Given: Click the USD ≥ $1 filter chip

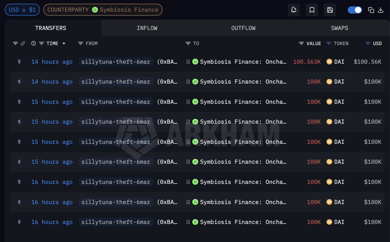Looking at the screenshot, I should [x=22, y=10].
